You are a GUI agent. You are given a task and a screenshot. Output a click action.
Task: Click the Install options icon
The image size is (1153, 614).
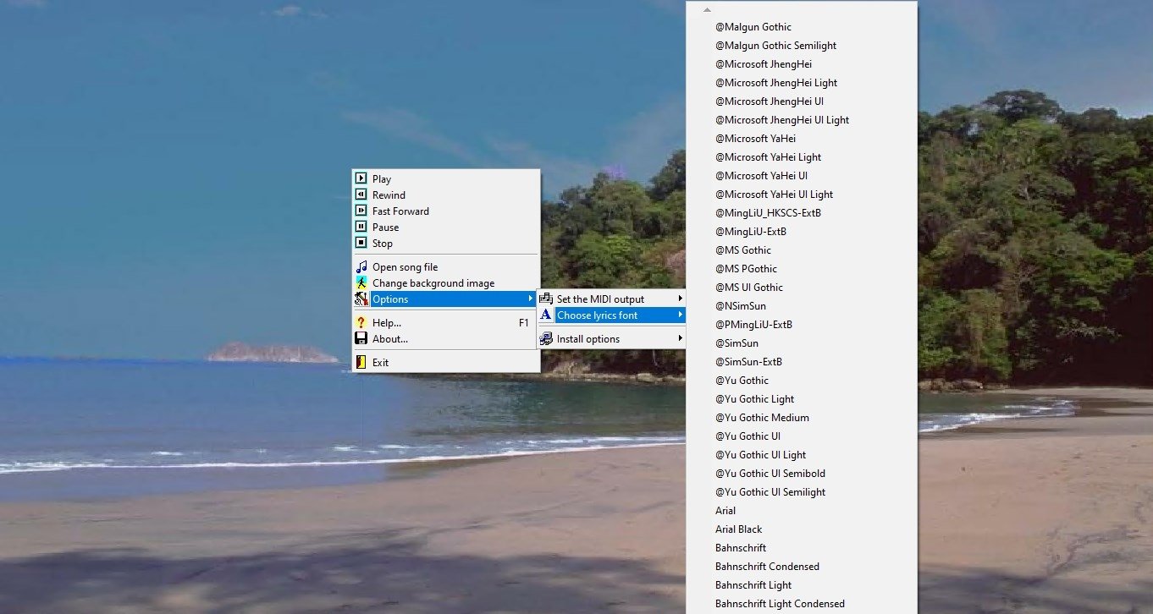pos(546,338)
